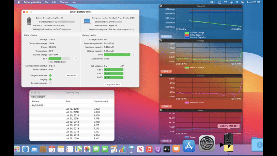Open Contacts from the Dock
Screen dimensions: 277x156
point(43,149)
